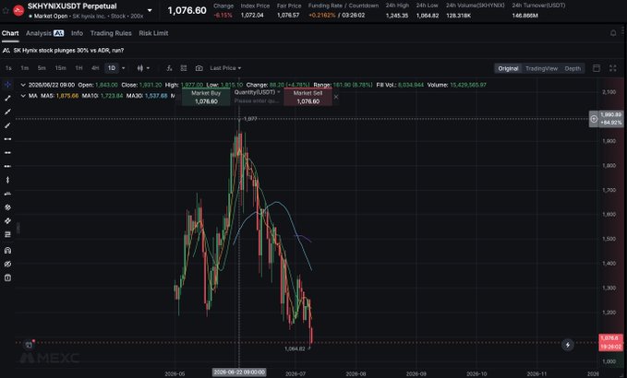Select the line segment tool below crosshair
This screenshot has height=378, width=627.
tap(7, 98)
